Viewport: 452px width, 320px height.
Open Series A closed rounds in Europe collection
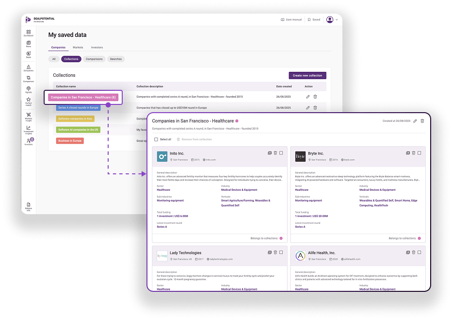click(x=78, y=108)
